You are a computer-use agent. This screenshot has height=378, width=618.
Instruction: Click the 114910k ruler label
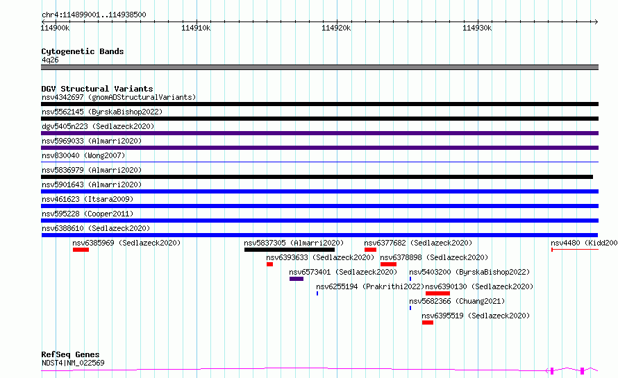[196, 28]
